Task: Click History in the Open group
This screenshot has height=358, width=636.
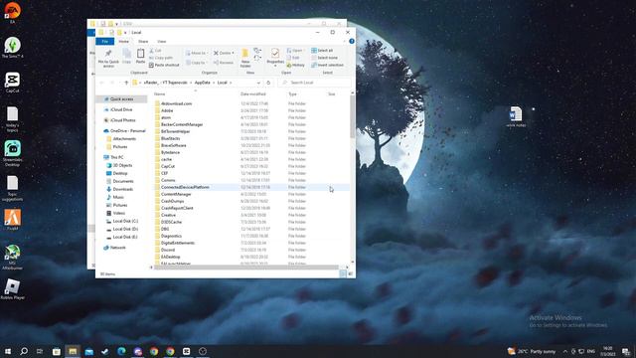Action: point(295,65)
